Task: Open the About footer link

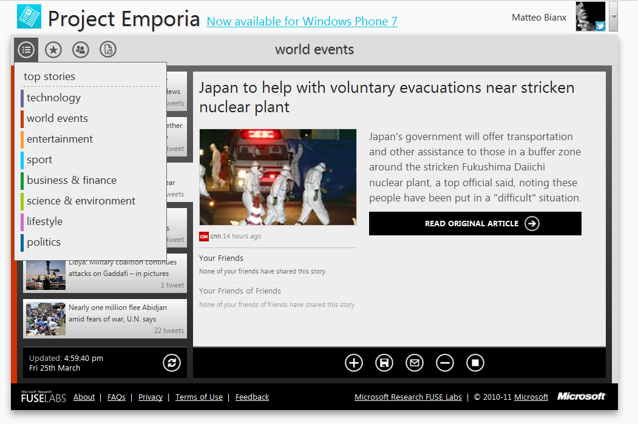Action: [84, 397]
